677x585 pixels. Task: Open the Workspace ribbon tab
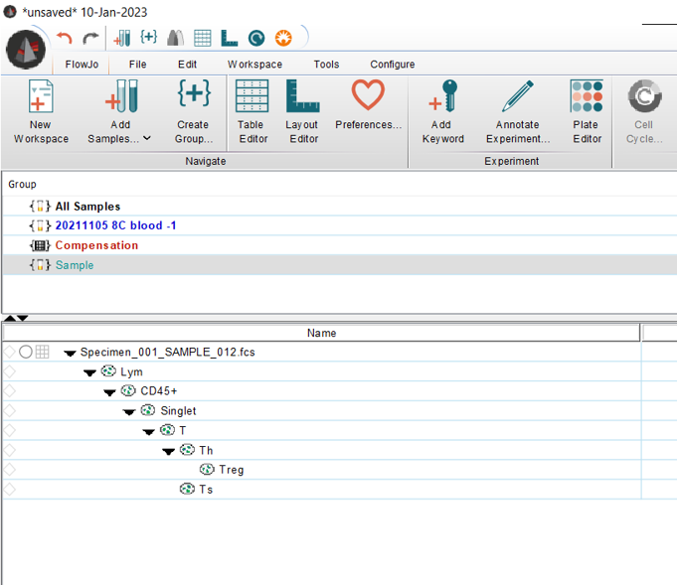(254, 64)
